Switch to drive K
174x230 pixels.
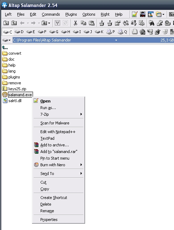tap(99, 32)
